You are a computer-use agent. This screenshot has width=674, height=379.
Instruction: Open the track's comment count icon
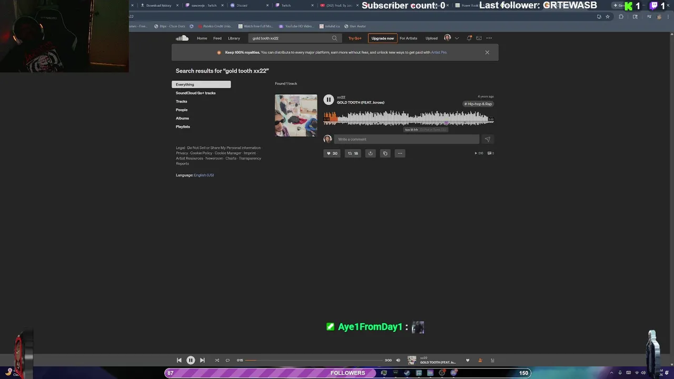click(x=491, y=153)
